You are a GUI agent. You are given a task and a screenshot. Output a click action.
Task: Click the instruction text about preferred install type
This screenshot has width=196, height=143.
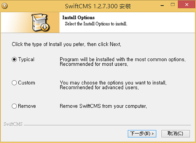66,44
